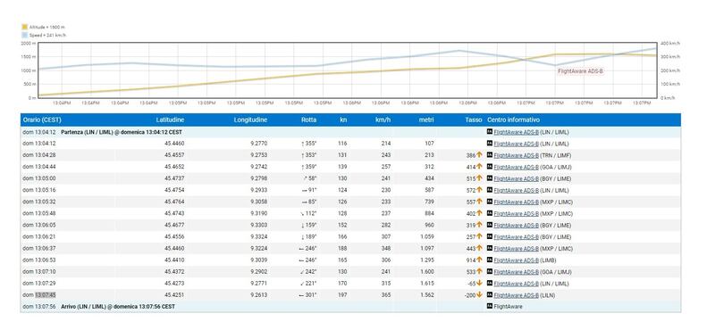Image resolution: width=715 pixels, height=330 pixels.
Task: Click the FlightAware icon in the 13:05:32 row
Action: pos(490,202)
